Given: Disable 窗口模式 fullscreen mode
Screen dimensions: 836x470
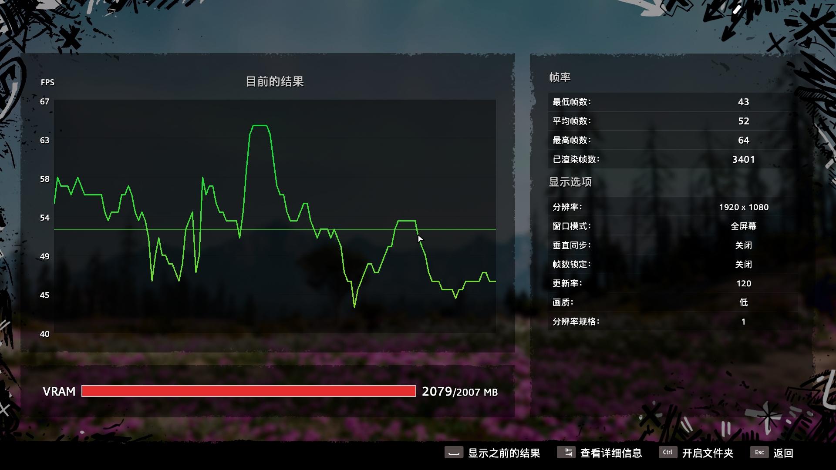Looking at the screenshot, I should (x=741, y=226).
